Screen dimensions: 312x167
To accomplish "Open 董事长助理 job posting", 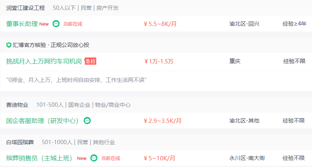I will coord(22,24).
